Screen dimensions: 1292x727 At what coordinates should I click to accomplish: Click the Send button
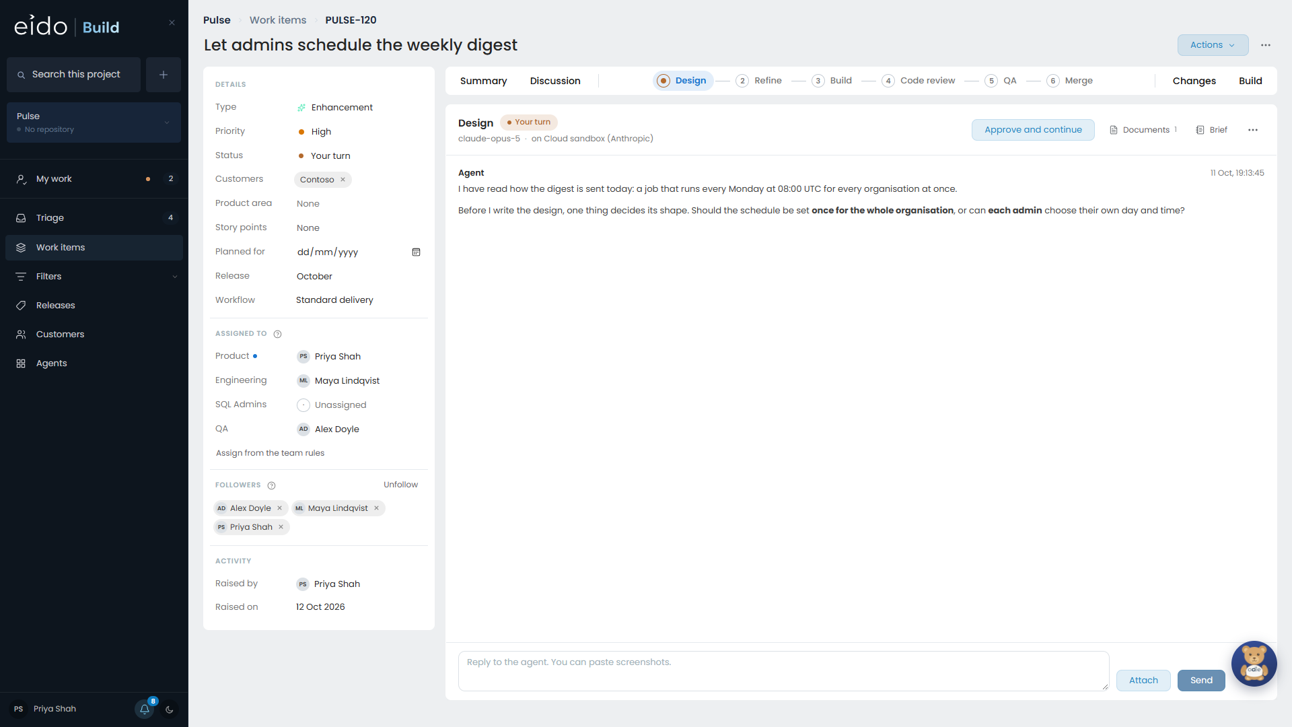[1201, 681]
